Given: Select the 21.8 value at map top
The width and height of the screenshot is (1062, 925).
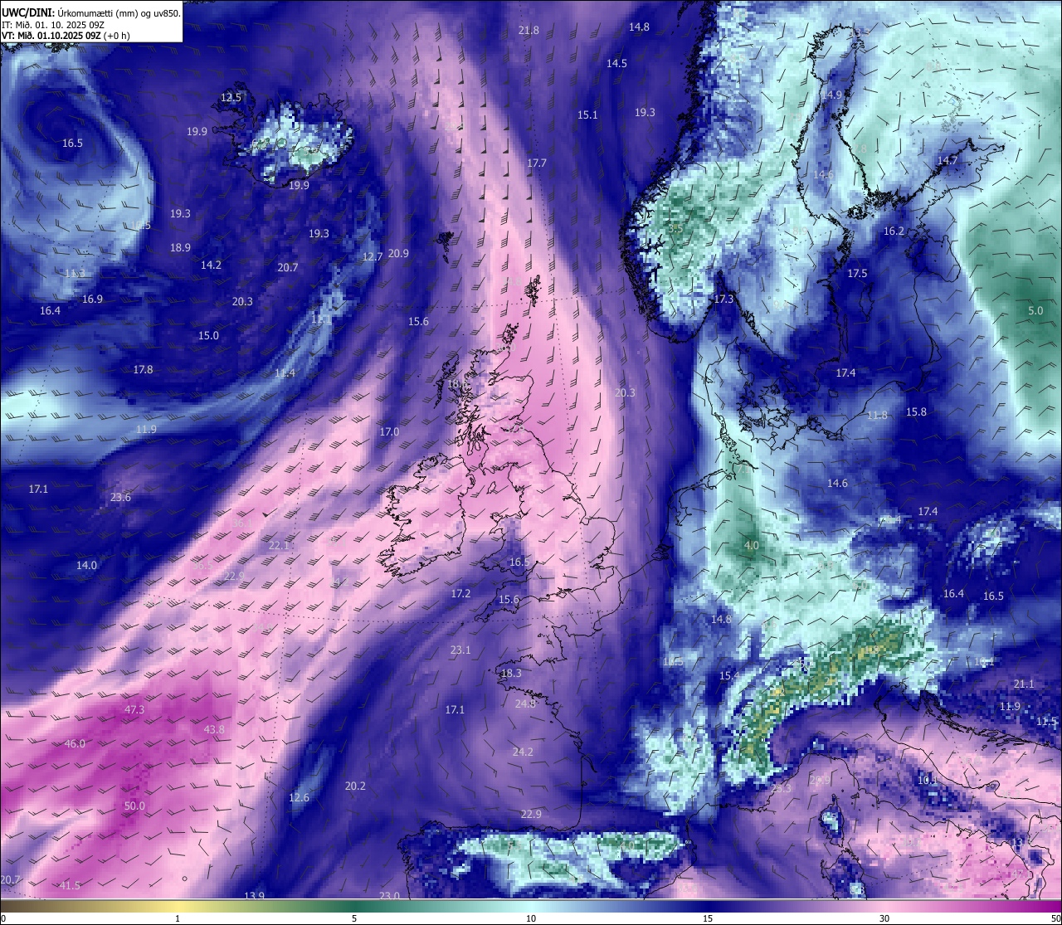Looking at the screenshot, I should pos(529,31).
